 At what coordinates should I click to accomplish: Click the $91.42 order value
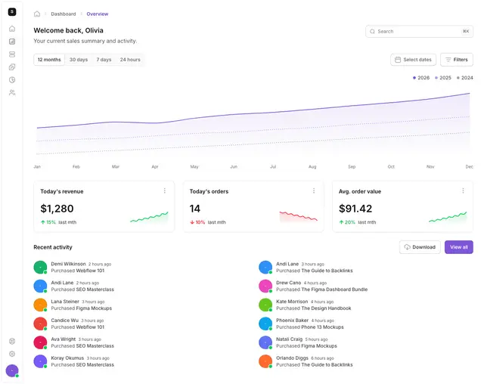355,209
